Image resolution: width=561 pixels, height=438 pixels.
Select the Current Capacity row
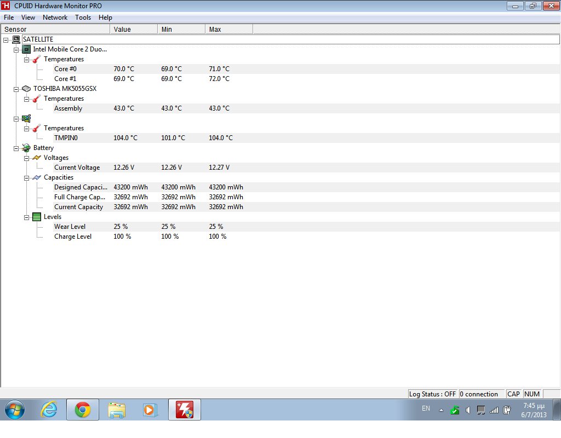(x=306, y=207)
